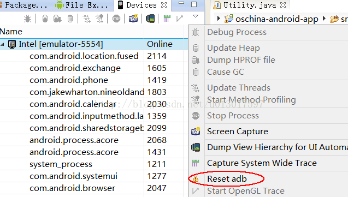Click the Online status cell

(x=160, y=44)
